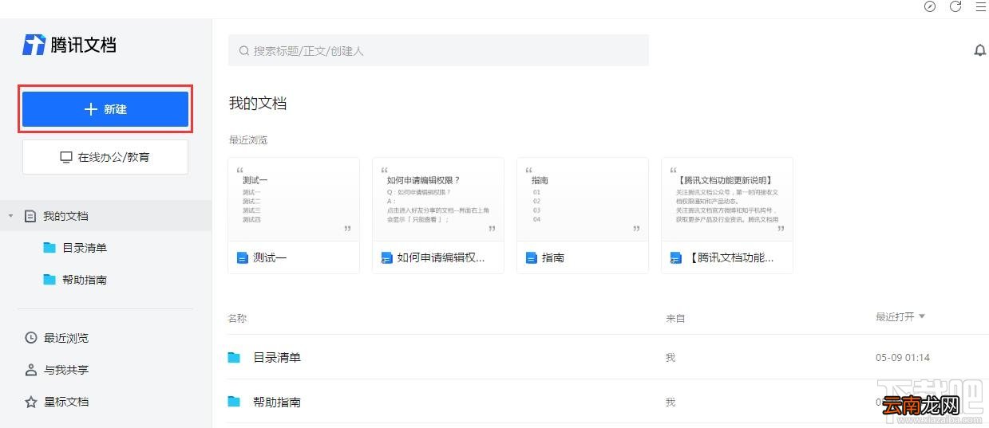Click the 我的文档 page heading
This screenshot has width=989, height=428.
[258, 104]
